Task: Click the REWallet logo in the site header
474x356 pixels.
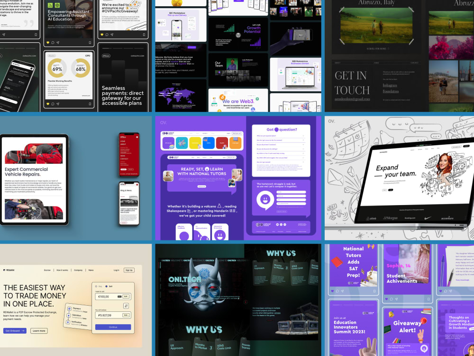Action: 9,270
